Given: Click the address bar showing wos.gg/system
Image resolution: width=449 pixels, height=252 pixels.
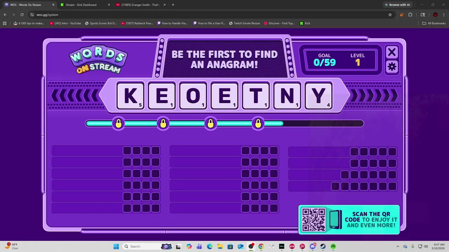Looking at the screenshot, I should tap(210, 15).
